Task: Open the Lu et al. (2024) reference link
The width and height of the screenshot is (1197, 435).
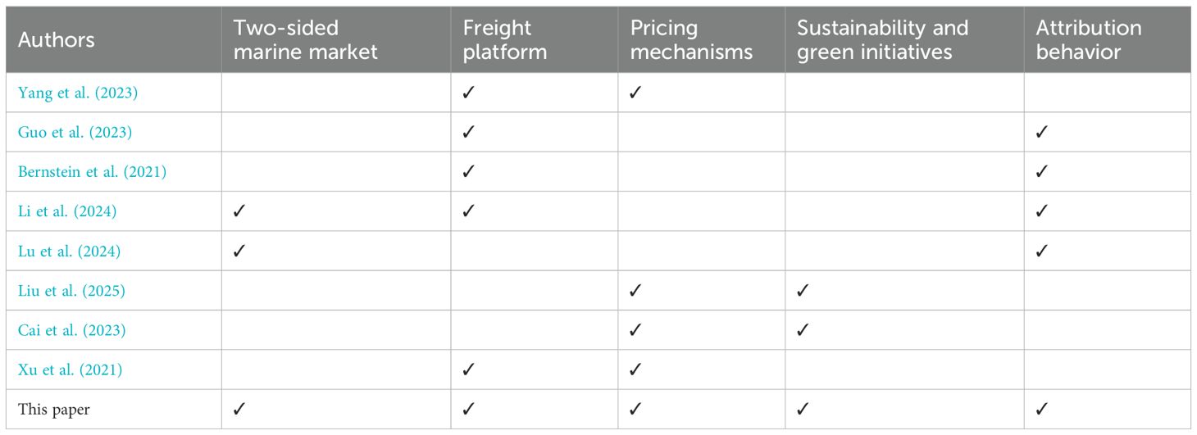Action: tap(70, 251)
